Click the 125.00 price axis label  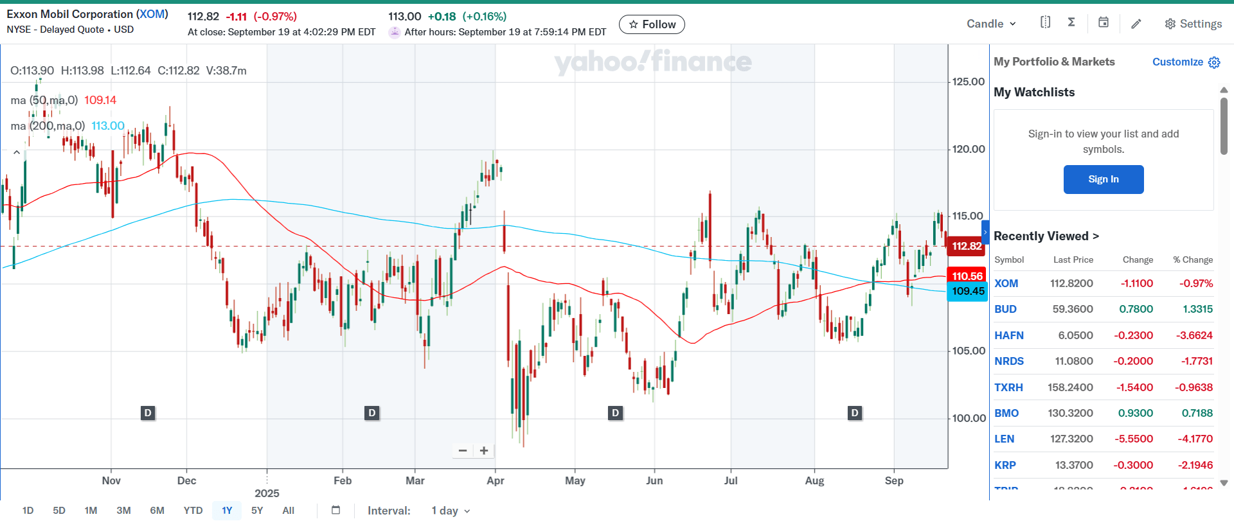tap(968, 82)
